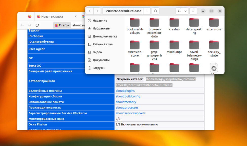Open Избранные in the sidebar
Viewport: 247px width, 146px height.
105,28
